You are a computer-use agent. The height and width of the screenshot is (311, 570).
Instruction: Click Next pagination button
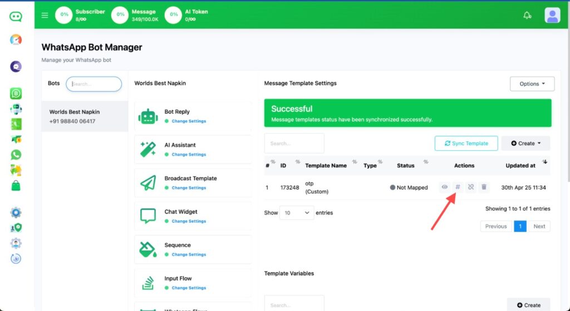(x=539, y=226)
